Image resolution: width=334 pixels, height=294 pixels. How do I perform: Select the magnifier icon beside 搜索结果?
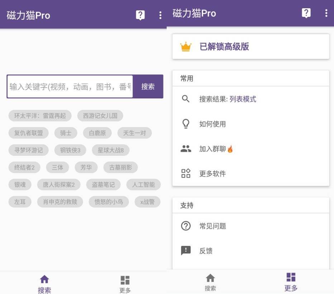pos(186,99)
